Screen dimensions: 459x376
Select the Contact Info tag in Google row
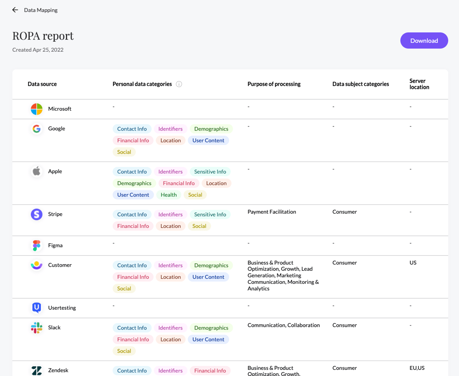pyautogui.click(x=132, y=129)
